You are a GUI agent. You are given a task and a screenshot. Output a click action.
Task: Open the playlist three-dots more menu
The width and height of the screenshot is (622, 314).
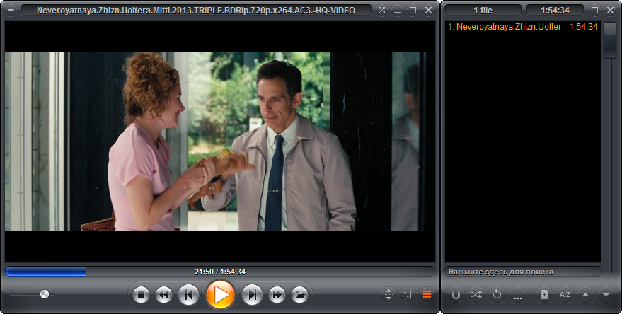[x=518, y=295]
